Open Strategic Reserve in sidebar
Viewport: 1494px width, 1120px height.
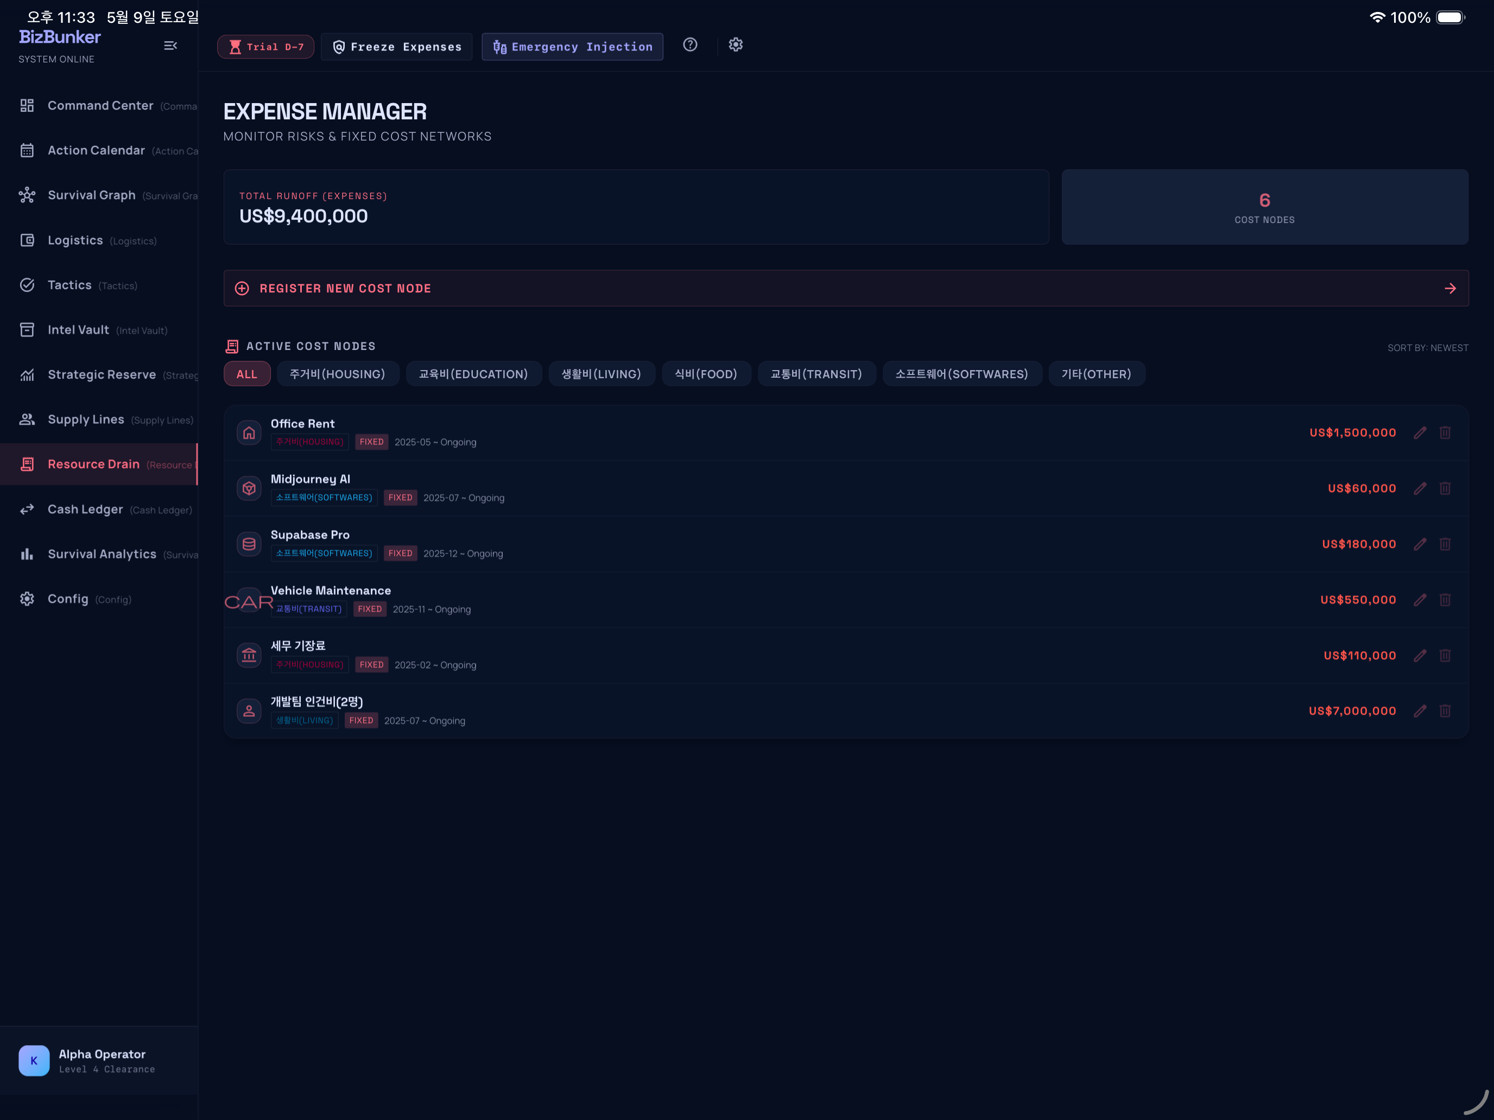tap(99, 374)
